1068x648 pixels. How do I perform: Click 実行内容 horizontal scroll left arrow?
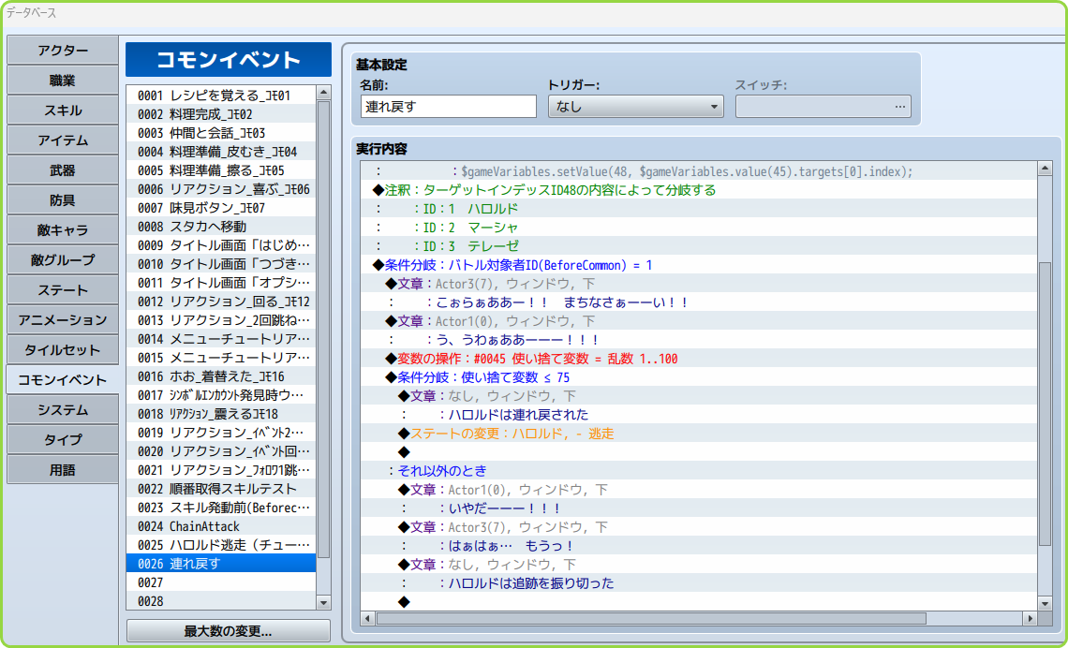click(368, 619)
